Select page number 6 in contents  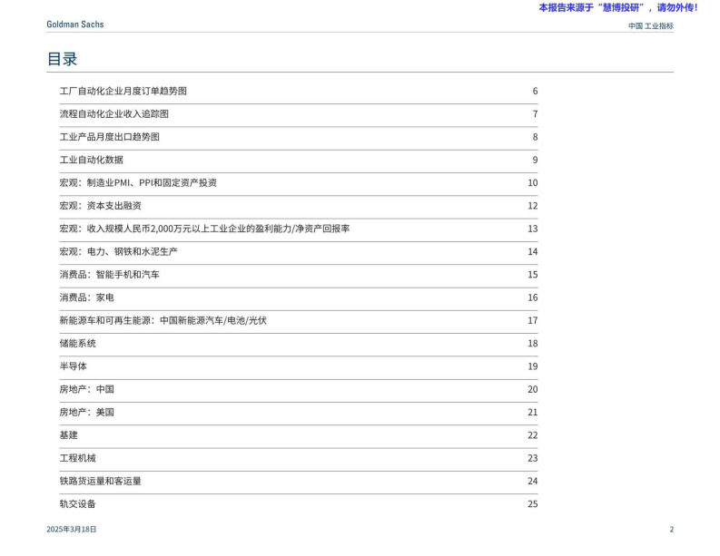click(x=535, y=91)
